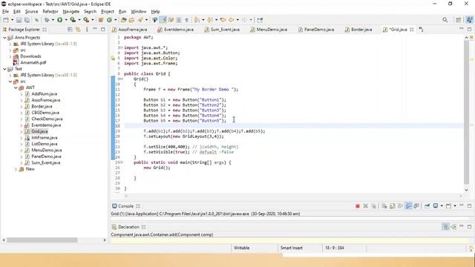Go to the Last Edit Location
This screenshot has width=475, height=267.
223,20
